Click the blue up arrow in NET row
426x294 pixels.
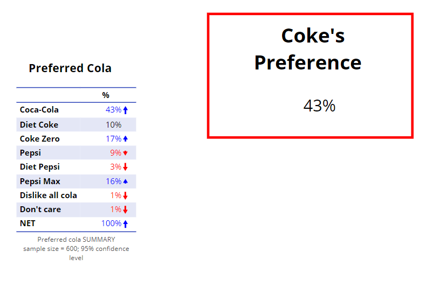click(125, 224)
